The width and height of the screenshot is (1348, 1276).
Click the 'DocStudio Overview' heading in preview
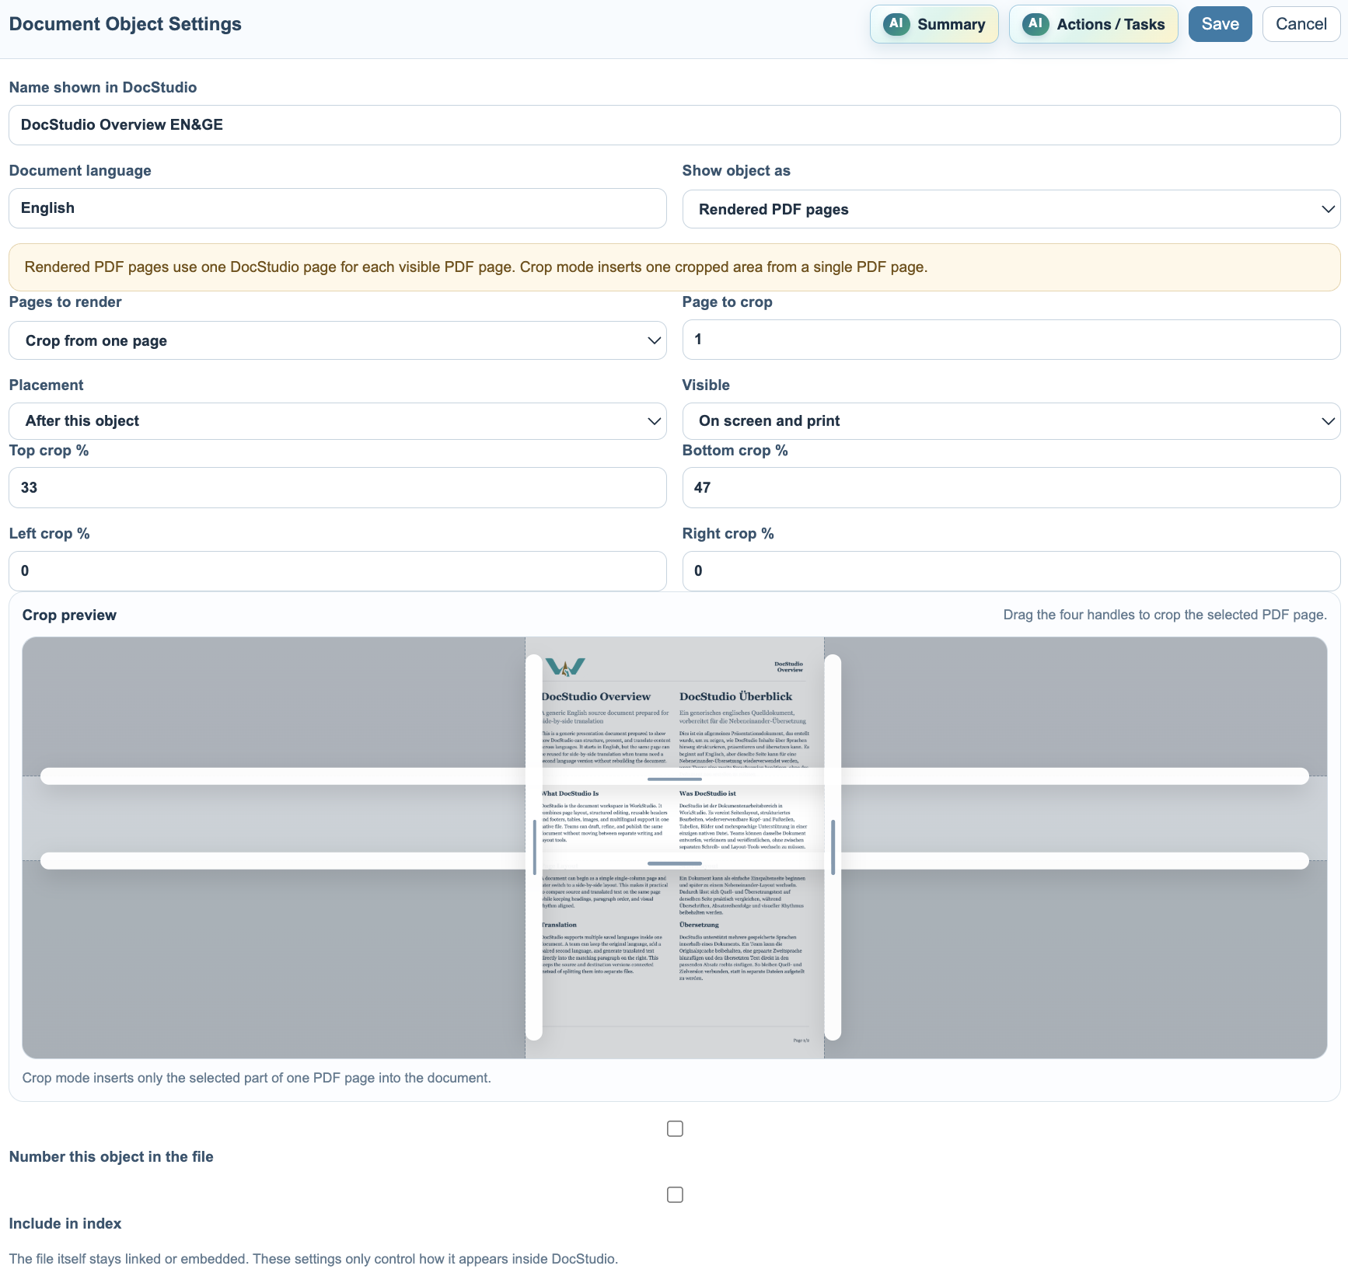pyautogui.click(x=596, y=696)
